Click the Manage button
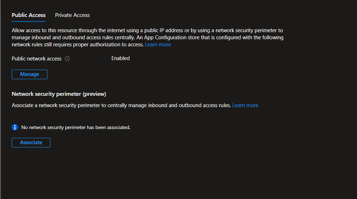 29,75
